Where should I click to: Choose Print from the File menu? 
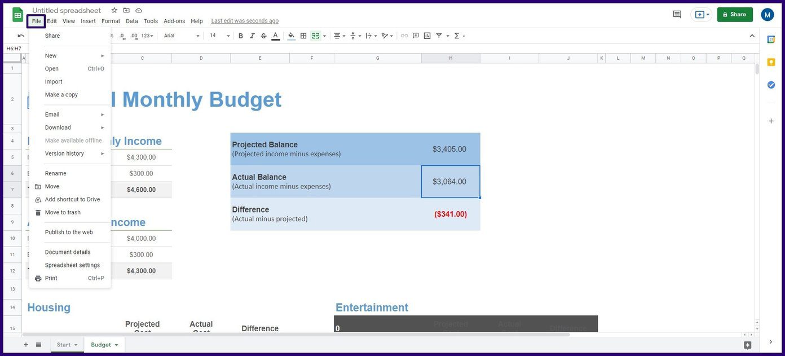tap(70, 278)
